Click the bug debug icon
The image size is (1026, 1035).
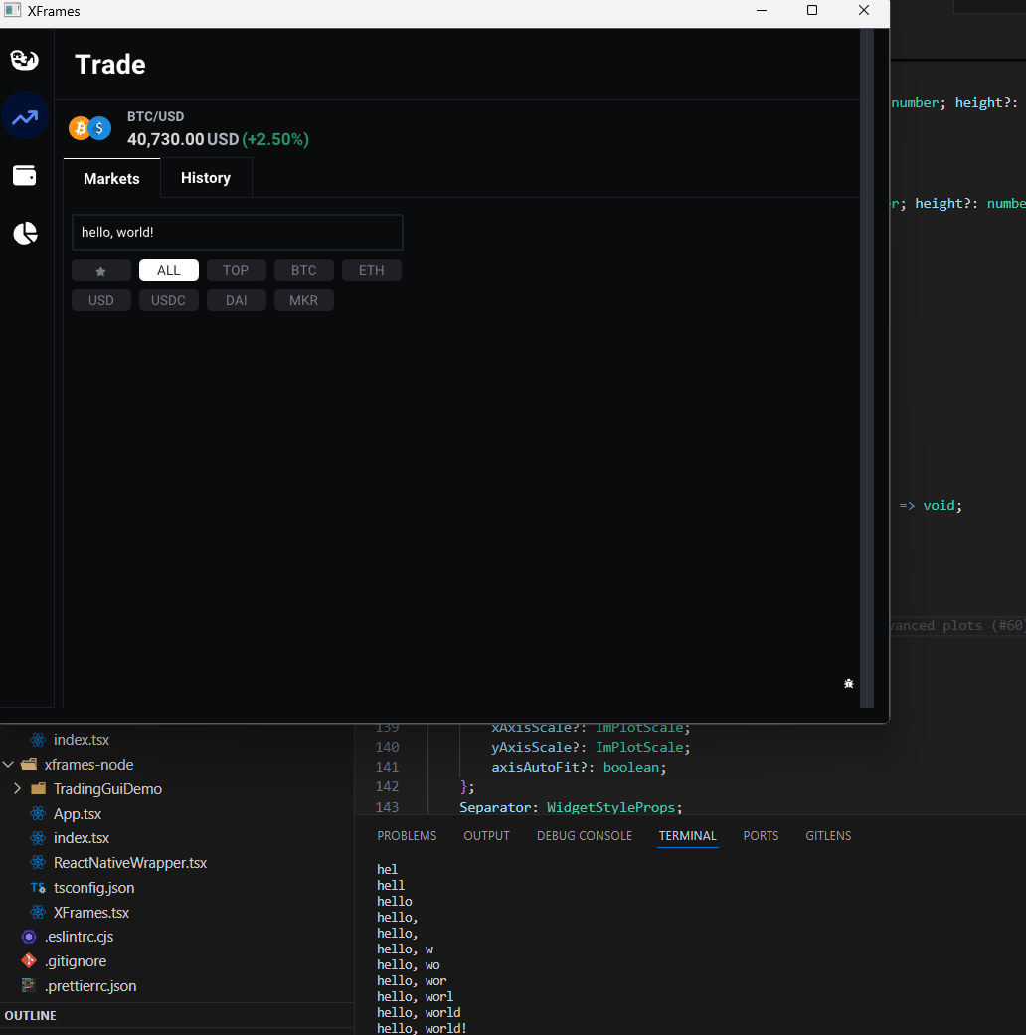point(848,684)
